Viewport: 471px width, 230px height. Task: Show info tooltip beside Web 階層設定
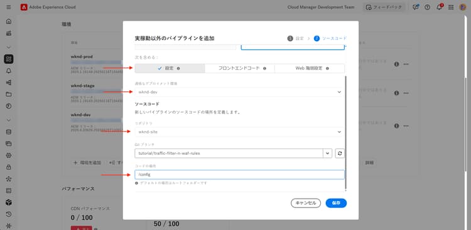click(x=327, y=68)
